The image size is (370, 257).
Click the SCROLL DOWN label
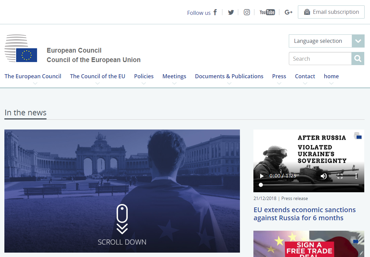coord(122,242)
